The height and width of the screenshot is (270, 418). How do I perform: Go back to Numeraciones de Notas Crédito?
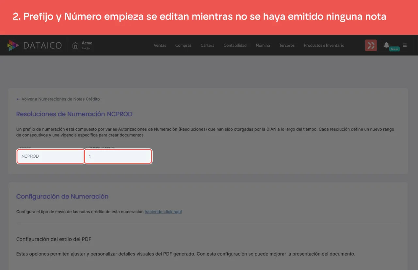coord(58,99)
